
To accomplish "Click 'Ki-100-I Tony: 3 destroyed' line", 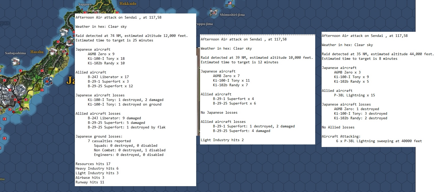I will click(361, 114).
